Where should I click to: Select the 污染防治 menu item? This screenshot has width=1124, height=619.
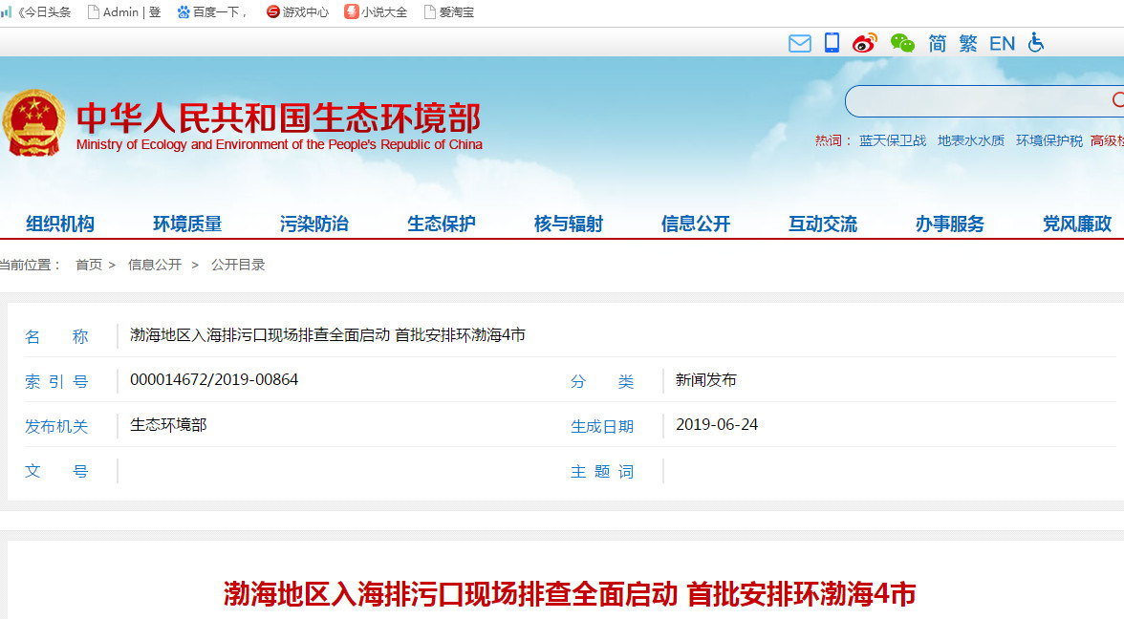point(314,223)
